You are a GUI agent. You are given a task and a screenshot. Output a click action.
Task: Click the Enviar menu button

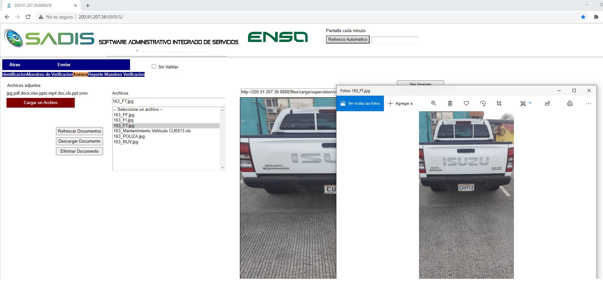(64, 65)
